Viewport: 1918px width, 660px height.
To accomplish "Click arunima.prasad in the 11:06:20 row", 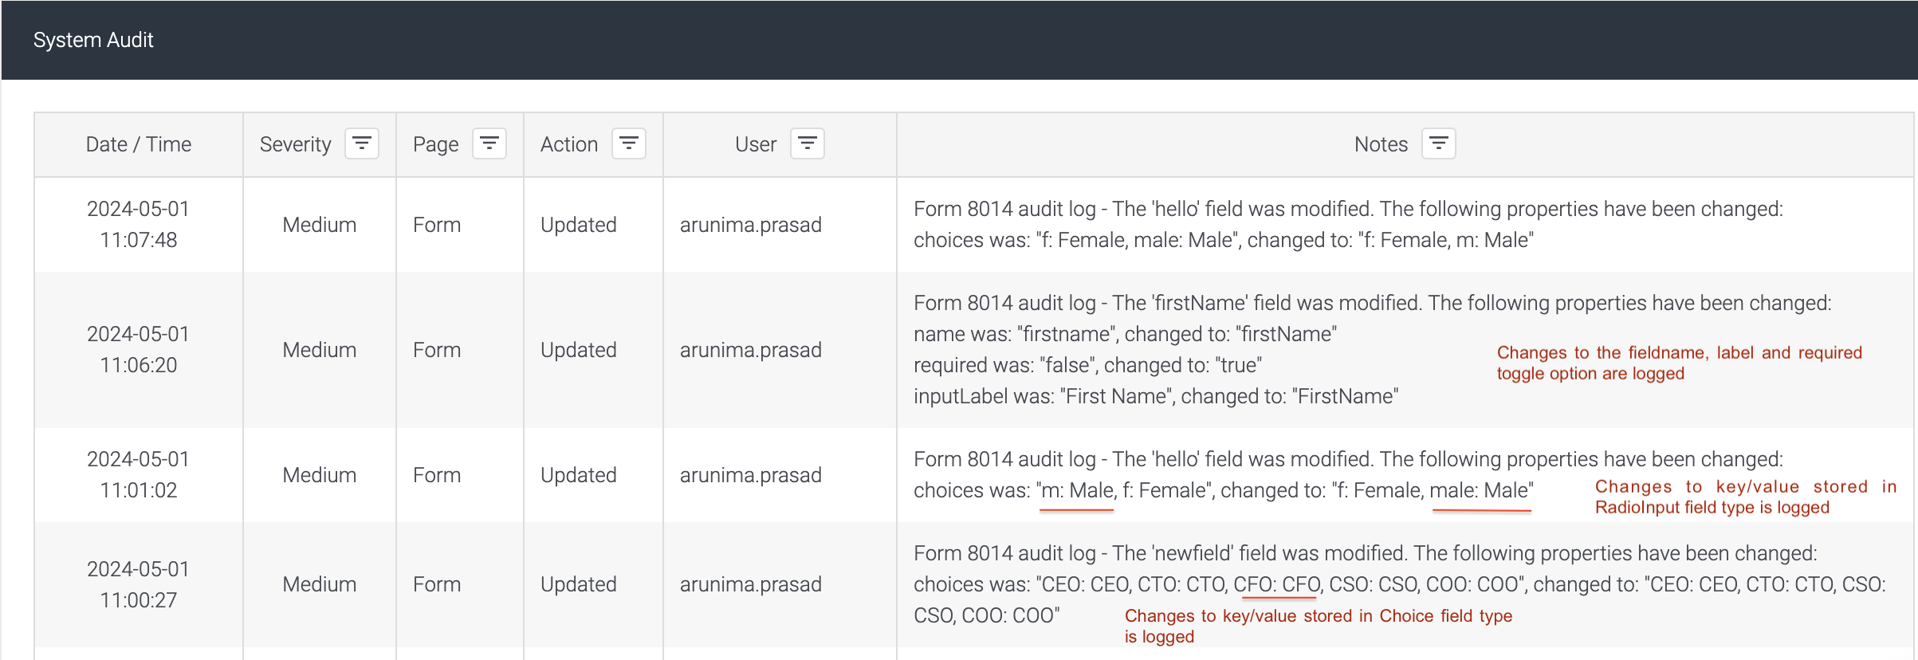I will (x=750, y=350).
